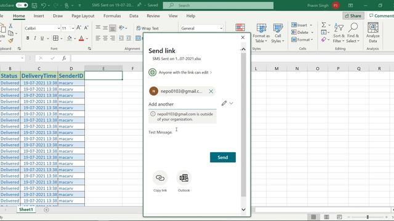Select the SenderID header cell
This screenshot has width=394, height=221.
[71, 76]
